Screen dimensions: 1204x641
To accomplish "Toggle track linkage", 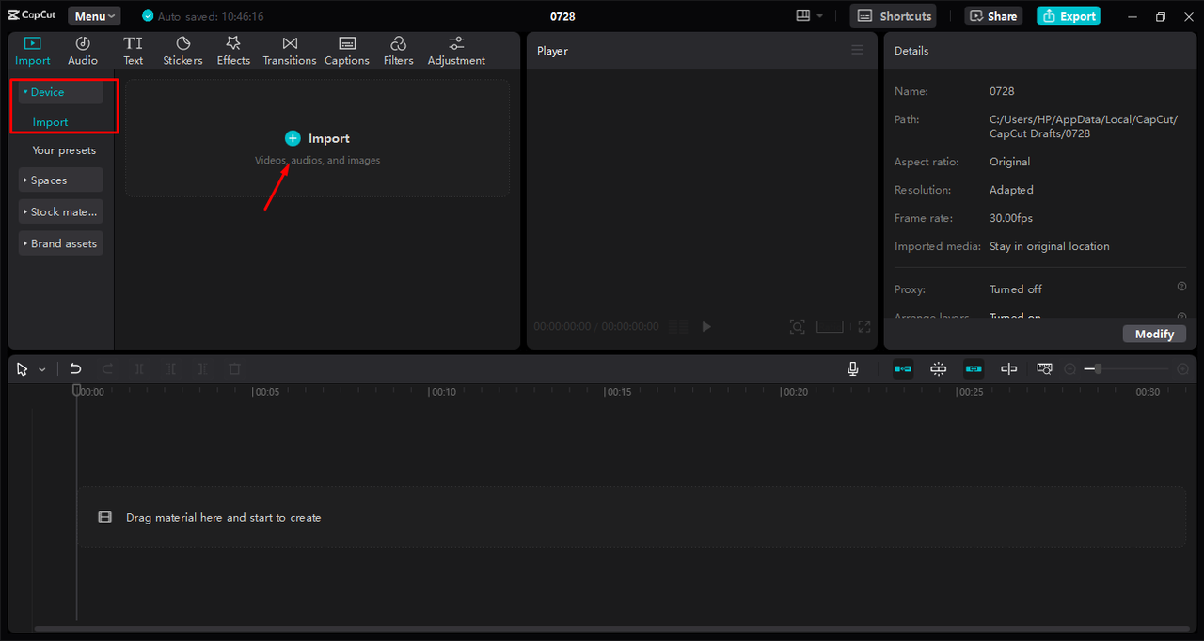I will [x=974, y=369].
